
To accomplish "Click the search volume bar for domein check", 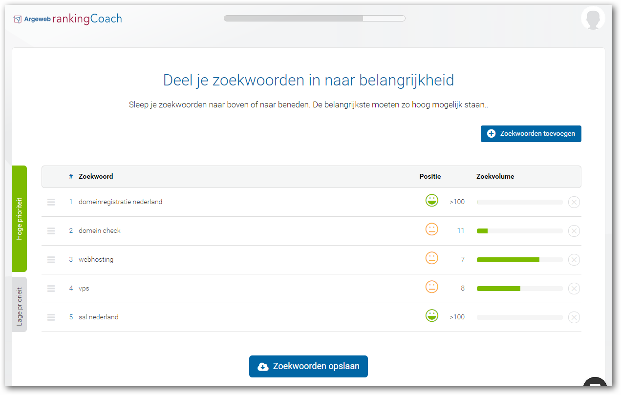I will (520, 231).
